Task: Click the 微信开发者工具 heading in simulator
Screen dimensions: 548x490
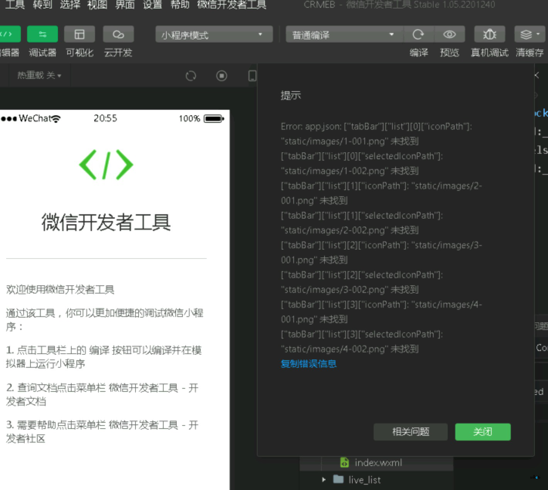Action: point(106,222)
